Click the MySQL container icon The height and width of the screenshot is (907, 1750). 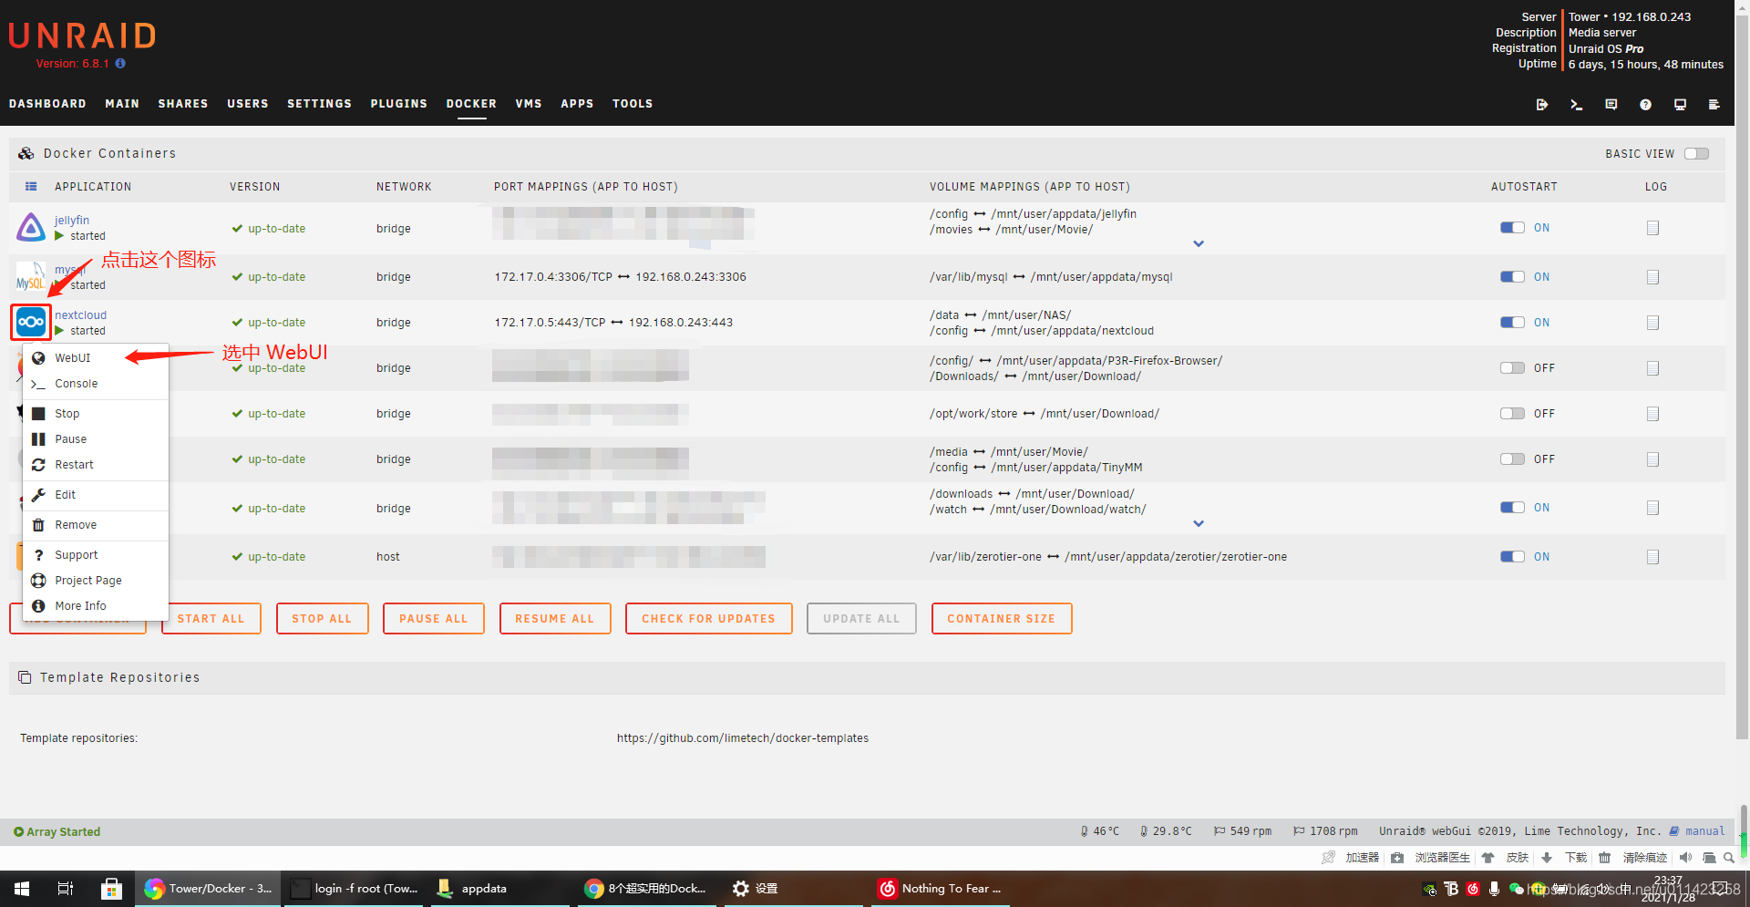[x=31, y=276]
